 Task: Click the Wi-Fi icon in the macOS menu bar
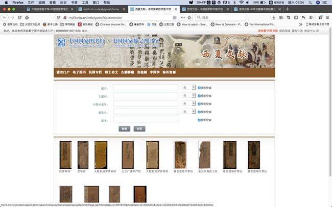(x=240, y=3)
